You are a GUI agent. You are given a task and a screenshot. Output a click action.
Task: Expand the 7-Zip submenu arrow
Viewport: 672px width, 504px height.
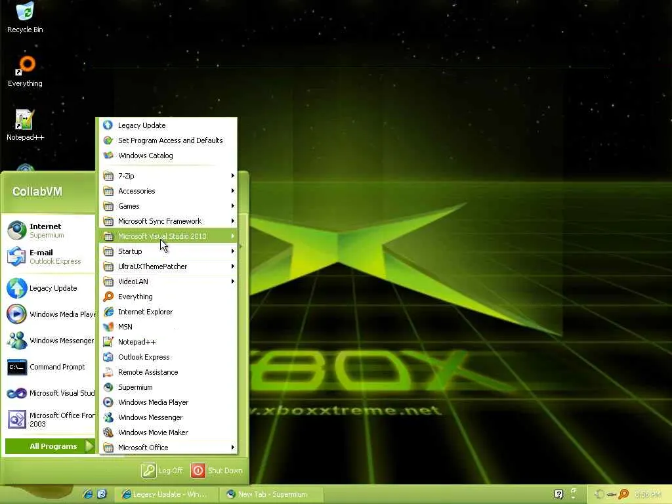[x=233, y=176]
